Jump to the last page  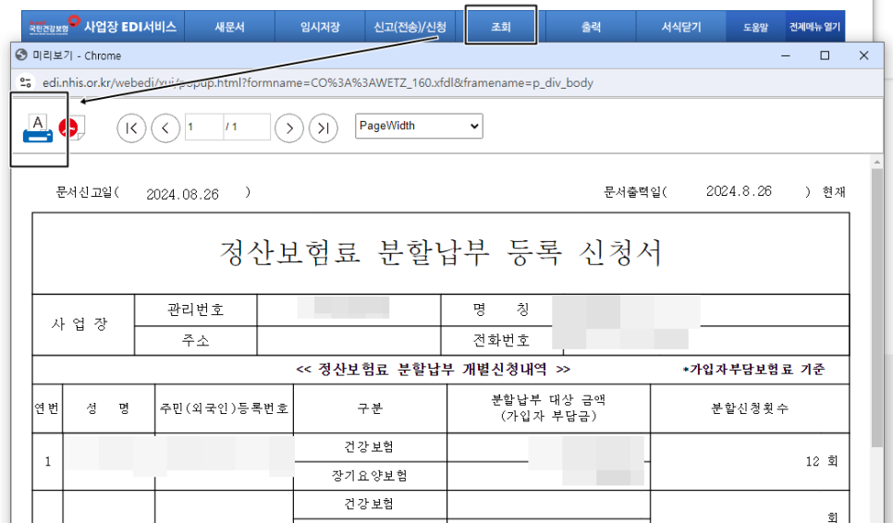324,128
